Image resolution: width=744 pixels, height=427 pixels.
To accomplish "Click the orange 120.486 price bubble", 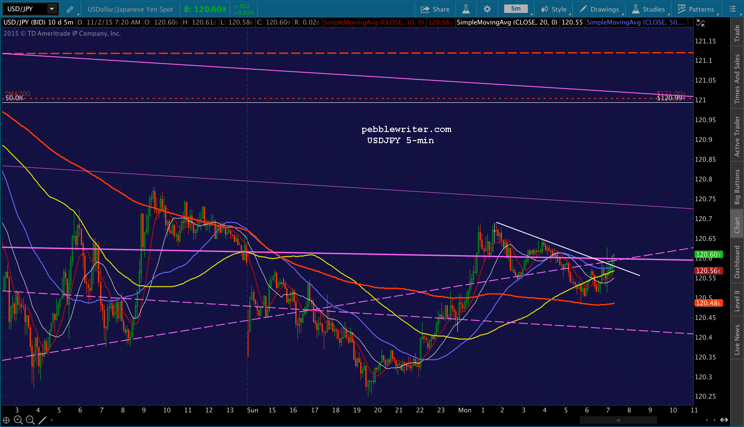I will (x=708, y=303).
